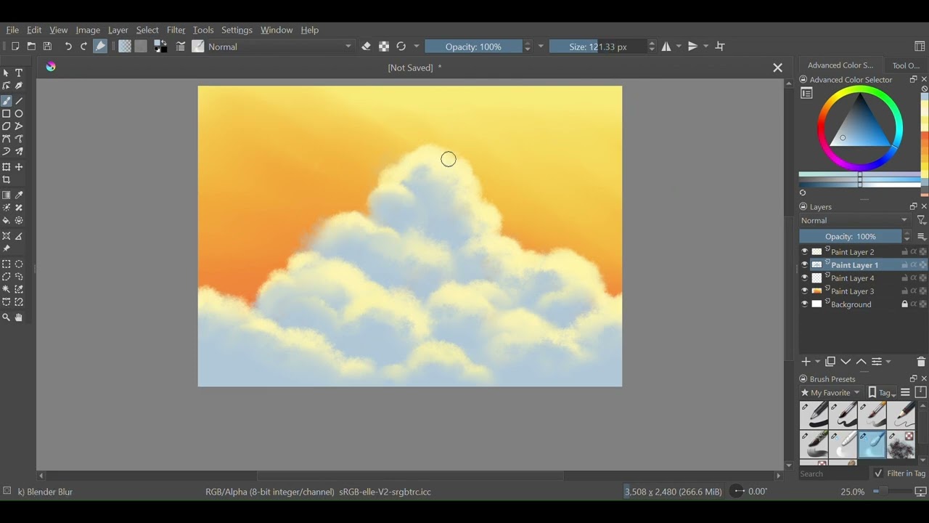Hide Paint Layer 1 via eye icon

[804, 265]
